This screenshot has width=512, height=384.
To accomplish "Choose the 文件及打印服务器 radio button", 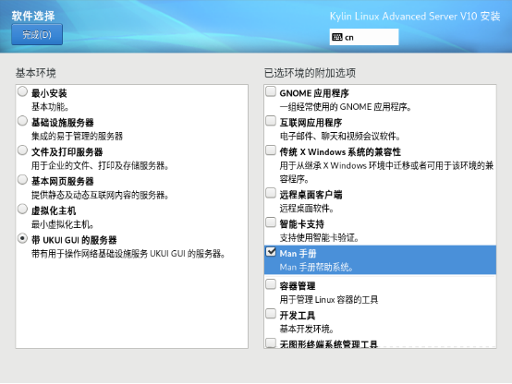I will click(22, 150).
